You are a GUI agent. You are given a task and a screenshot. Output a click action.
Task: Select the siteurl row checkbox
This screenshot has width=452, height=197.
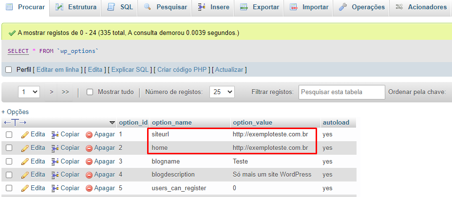pyautogui.click(x=9, y=134)
